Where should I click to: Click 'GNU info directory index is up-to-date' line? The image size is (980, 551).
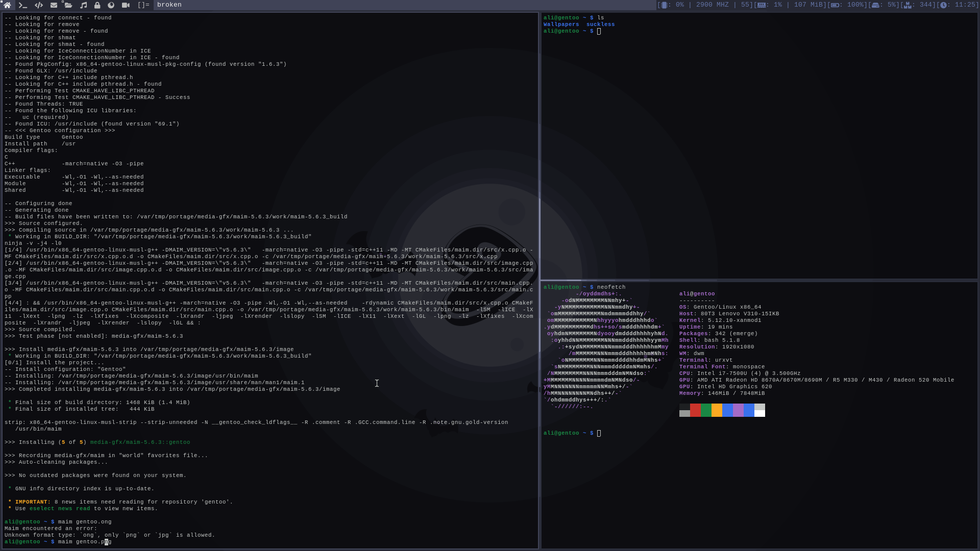click(x=81, y=489)
